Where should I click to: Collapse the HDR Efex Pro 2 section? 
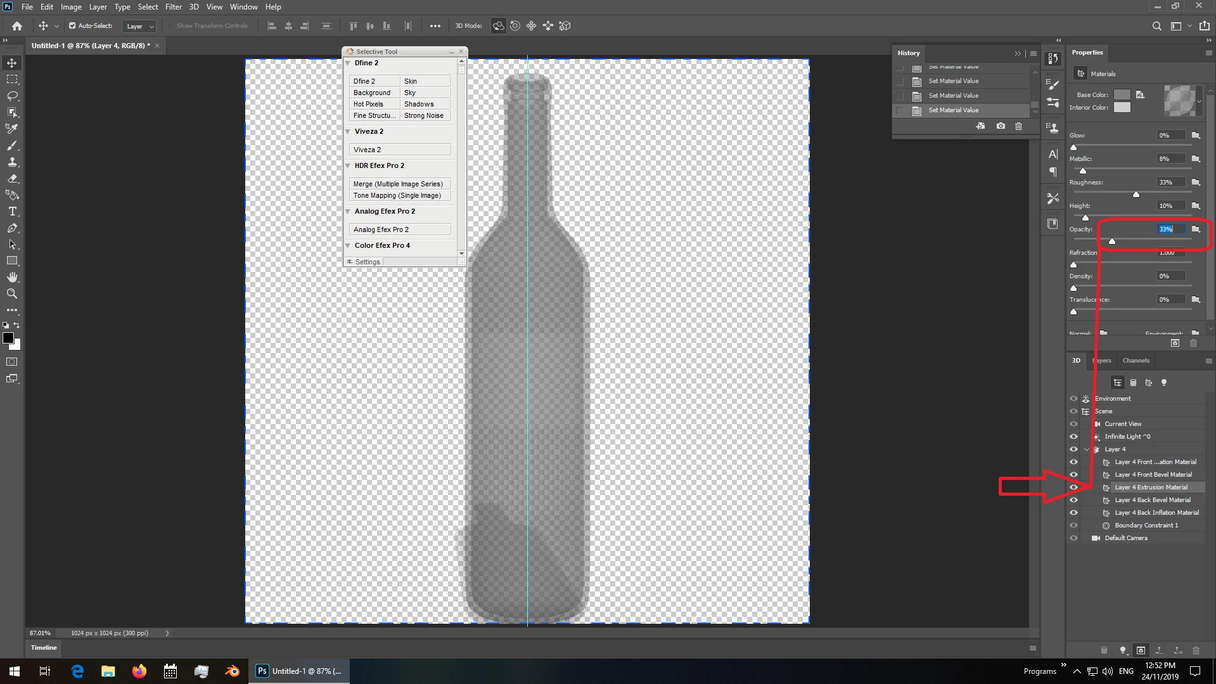pyautogui.click(x=348, y=165)
